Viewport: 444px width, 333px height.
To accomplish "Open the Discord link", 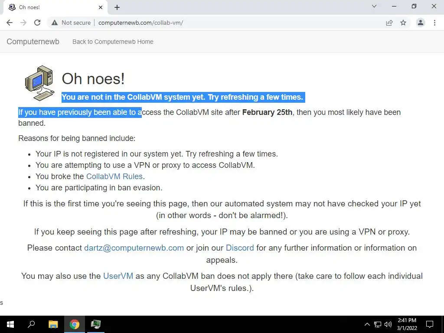I will click(x=240, y=248).
